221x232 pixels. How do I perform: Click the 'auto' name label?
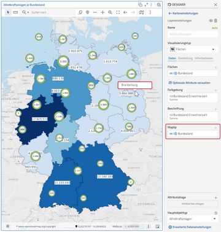[215, 28]
